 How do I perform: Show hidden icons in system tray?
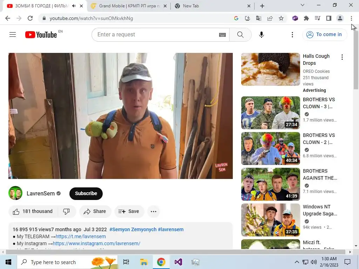(297, 262)
